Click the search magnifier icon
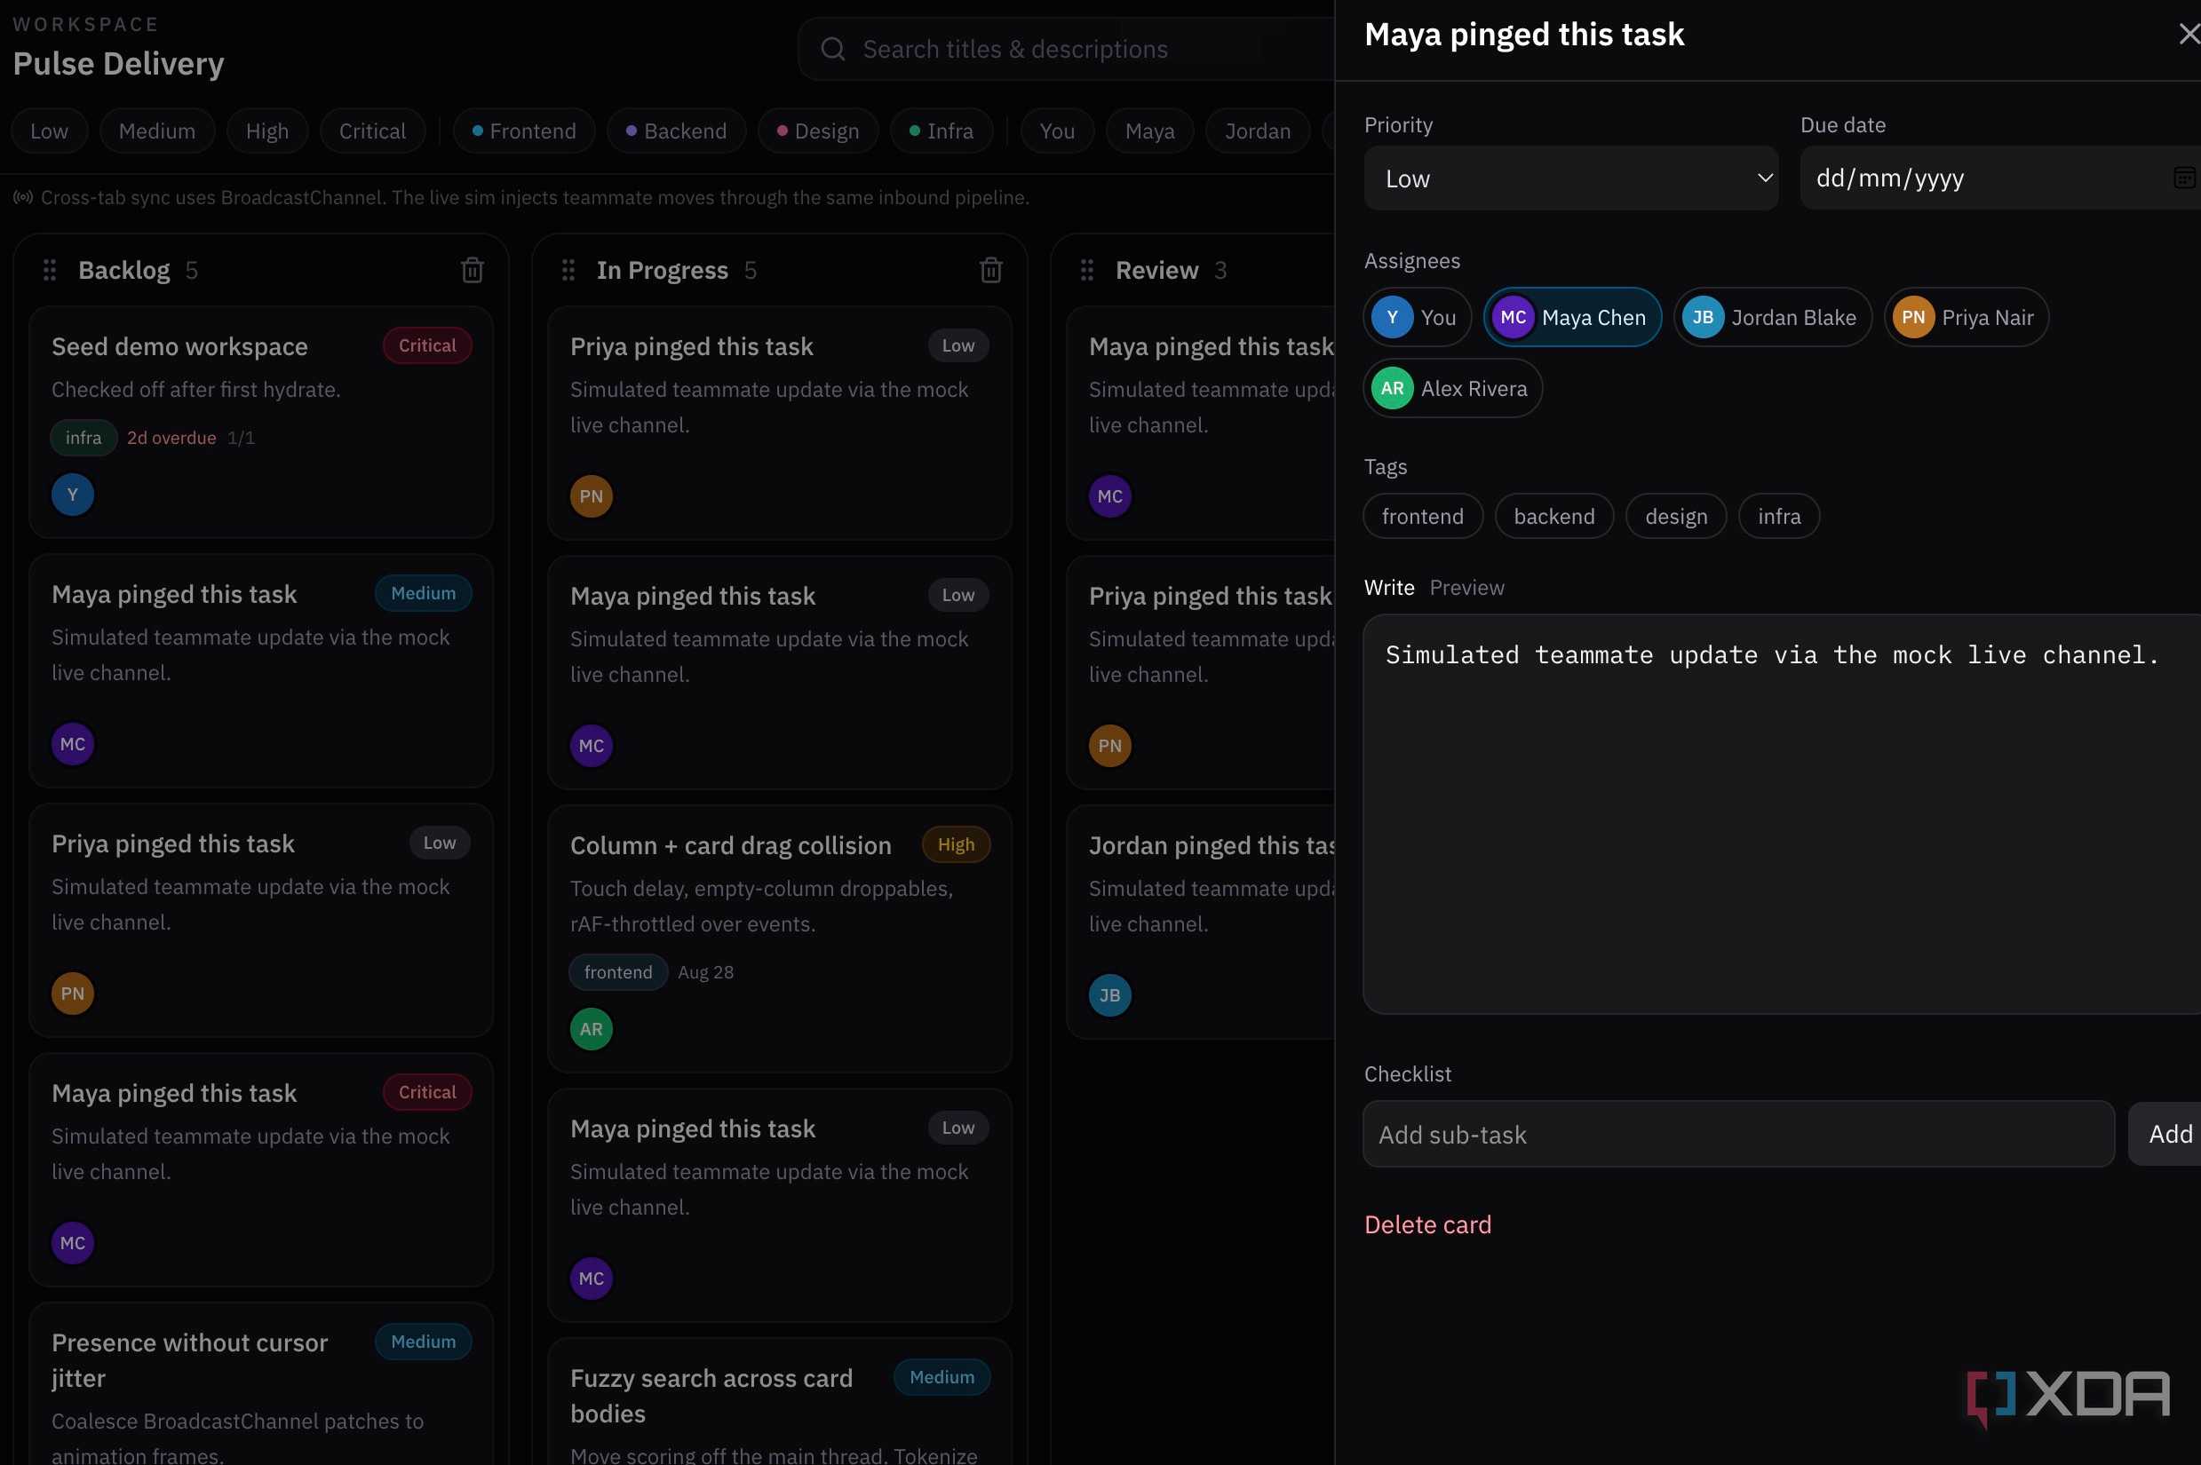Image resolution: width=2201 pixels, height=1465 pixels. pyautogui.click(x=833, y=49)
